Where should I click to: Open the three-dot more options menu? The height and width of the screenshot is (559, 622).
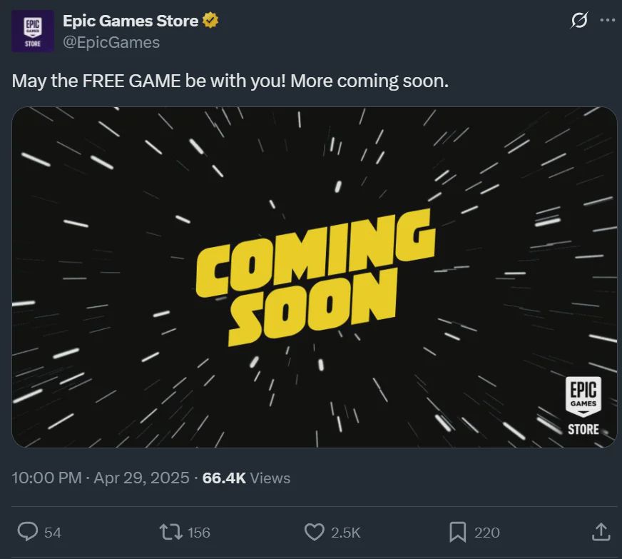coord(608,20)
